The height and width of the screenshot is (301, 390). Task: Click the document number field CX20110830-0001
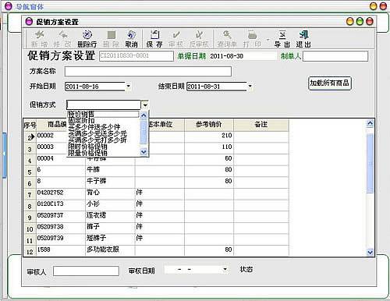point(136,56)
